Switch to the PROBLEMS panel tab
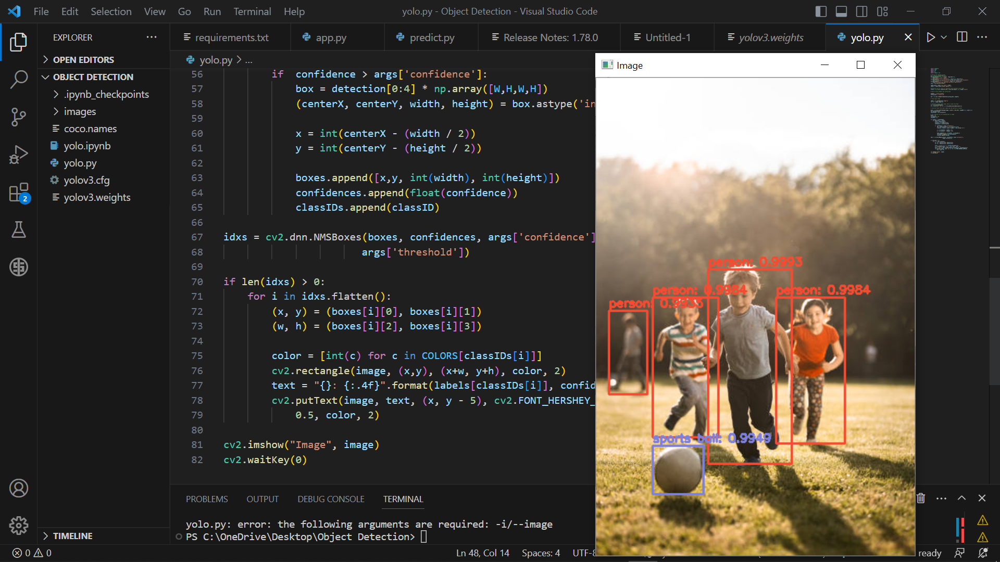This screenshot has width=1000, height=562. click(207, 499)
